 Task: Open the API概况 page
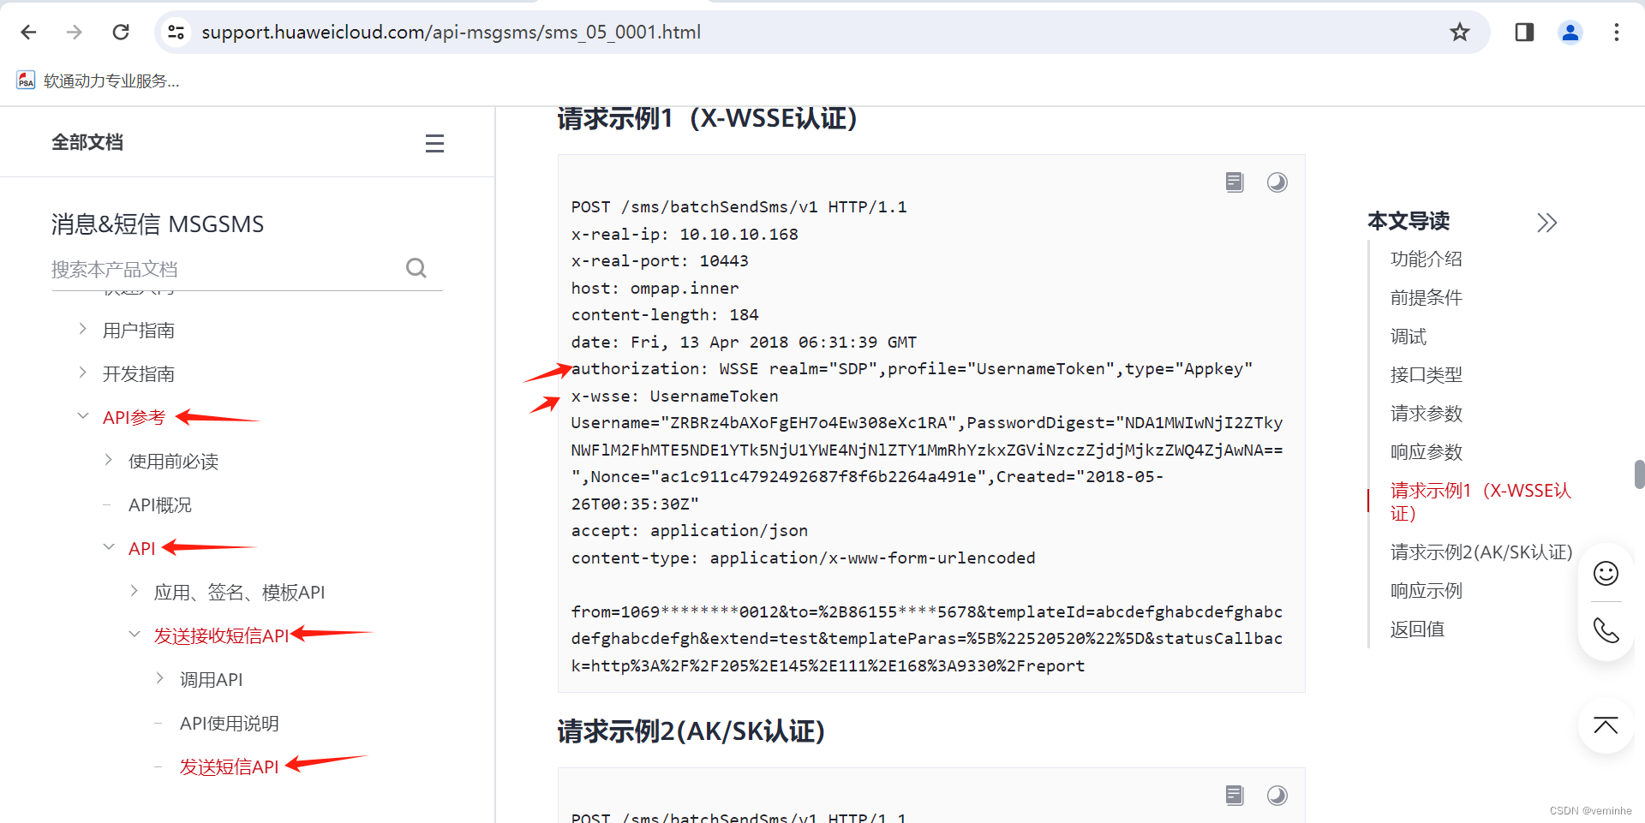(x=160, y=505)
